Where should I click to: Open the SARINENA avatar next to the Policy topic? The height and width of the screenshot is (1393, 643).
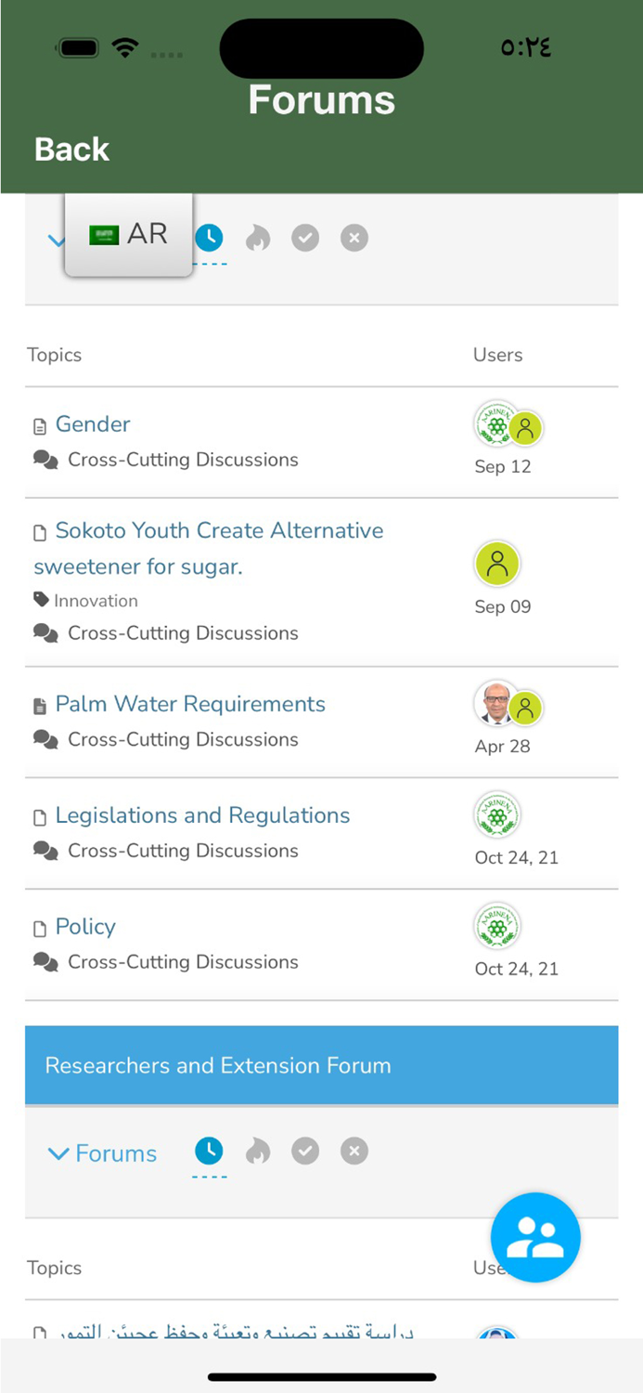[x=497, y=926]
